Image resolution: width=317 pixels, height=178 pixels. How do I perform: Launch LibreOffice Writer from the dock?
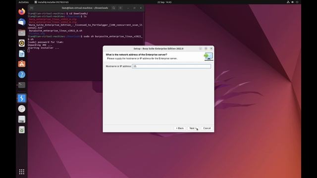click(x=22, y=53)
